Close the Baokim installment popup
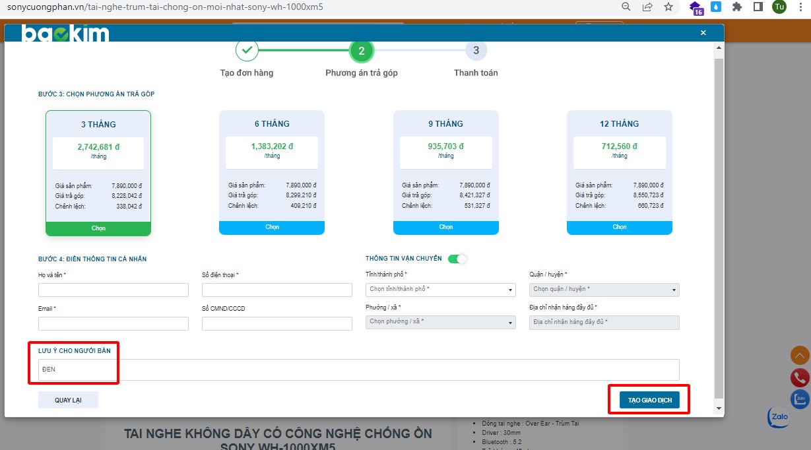The width and height of the screenshot is (811, 450). tap(703, 32)
